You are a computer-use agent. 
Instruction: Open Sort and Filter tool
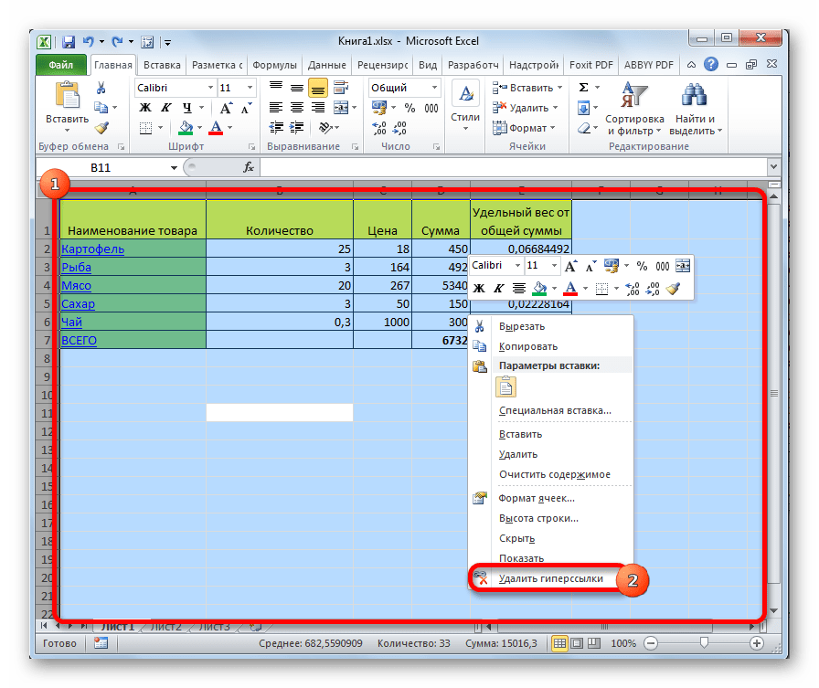633,110
